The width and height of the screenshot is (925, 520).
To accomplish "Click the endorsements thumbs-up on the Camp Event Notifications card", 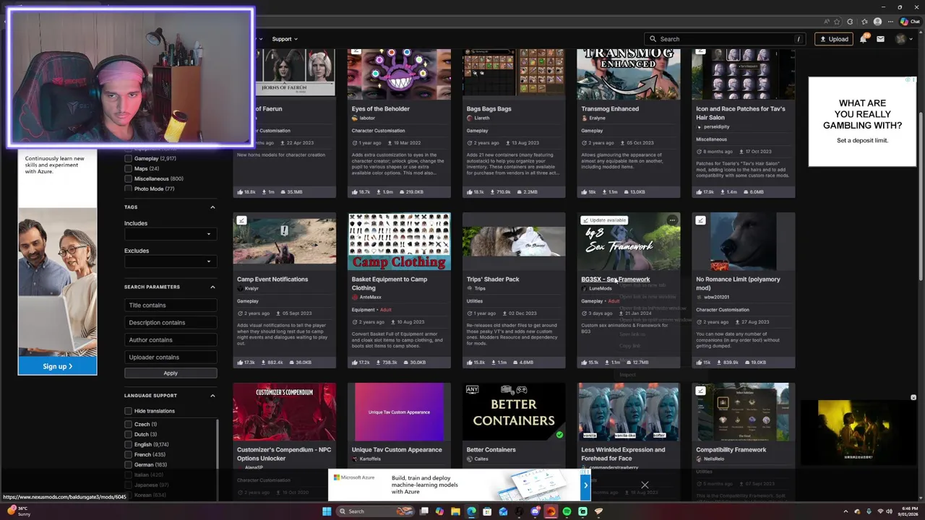I will pos(240,363).
